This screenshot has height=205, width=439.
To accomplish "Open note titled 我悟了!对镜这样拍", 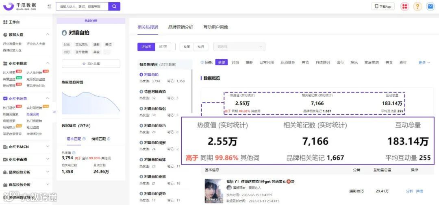I will click(261, 182).
